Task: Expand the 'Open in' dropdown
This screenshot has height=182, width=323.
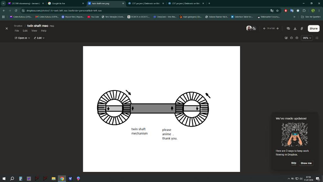Action: pyautogui.click(x=22, y=38)
